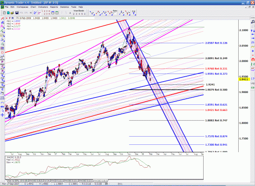Click the Log scale button on right
Image resolution: width=255 pixels, height=186 pixels.
pyautogui.click(x=253, y=83)
